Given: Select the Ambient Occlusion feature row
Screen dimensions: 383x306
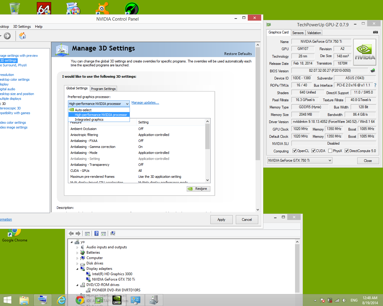Looking at the screenshot, I should click(x=137, y=129).
